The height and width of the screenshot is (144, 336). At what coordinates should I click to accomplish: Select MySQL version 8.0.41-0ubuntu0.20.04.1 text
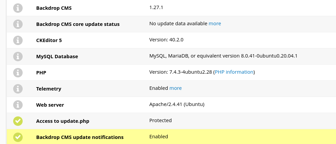tap(269, 56)
